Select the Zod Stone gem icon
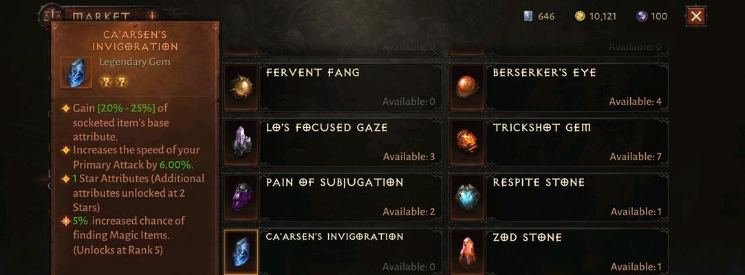The height and width of the screenshot is (275, 745). [467, 252]
